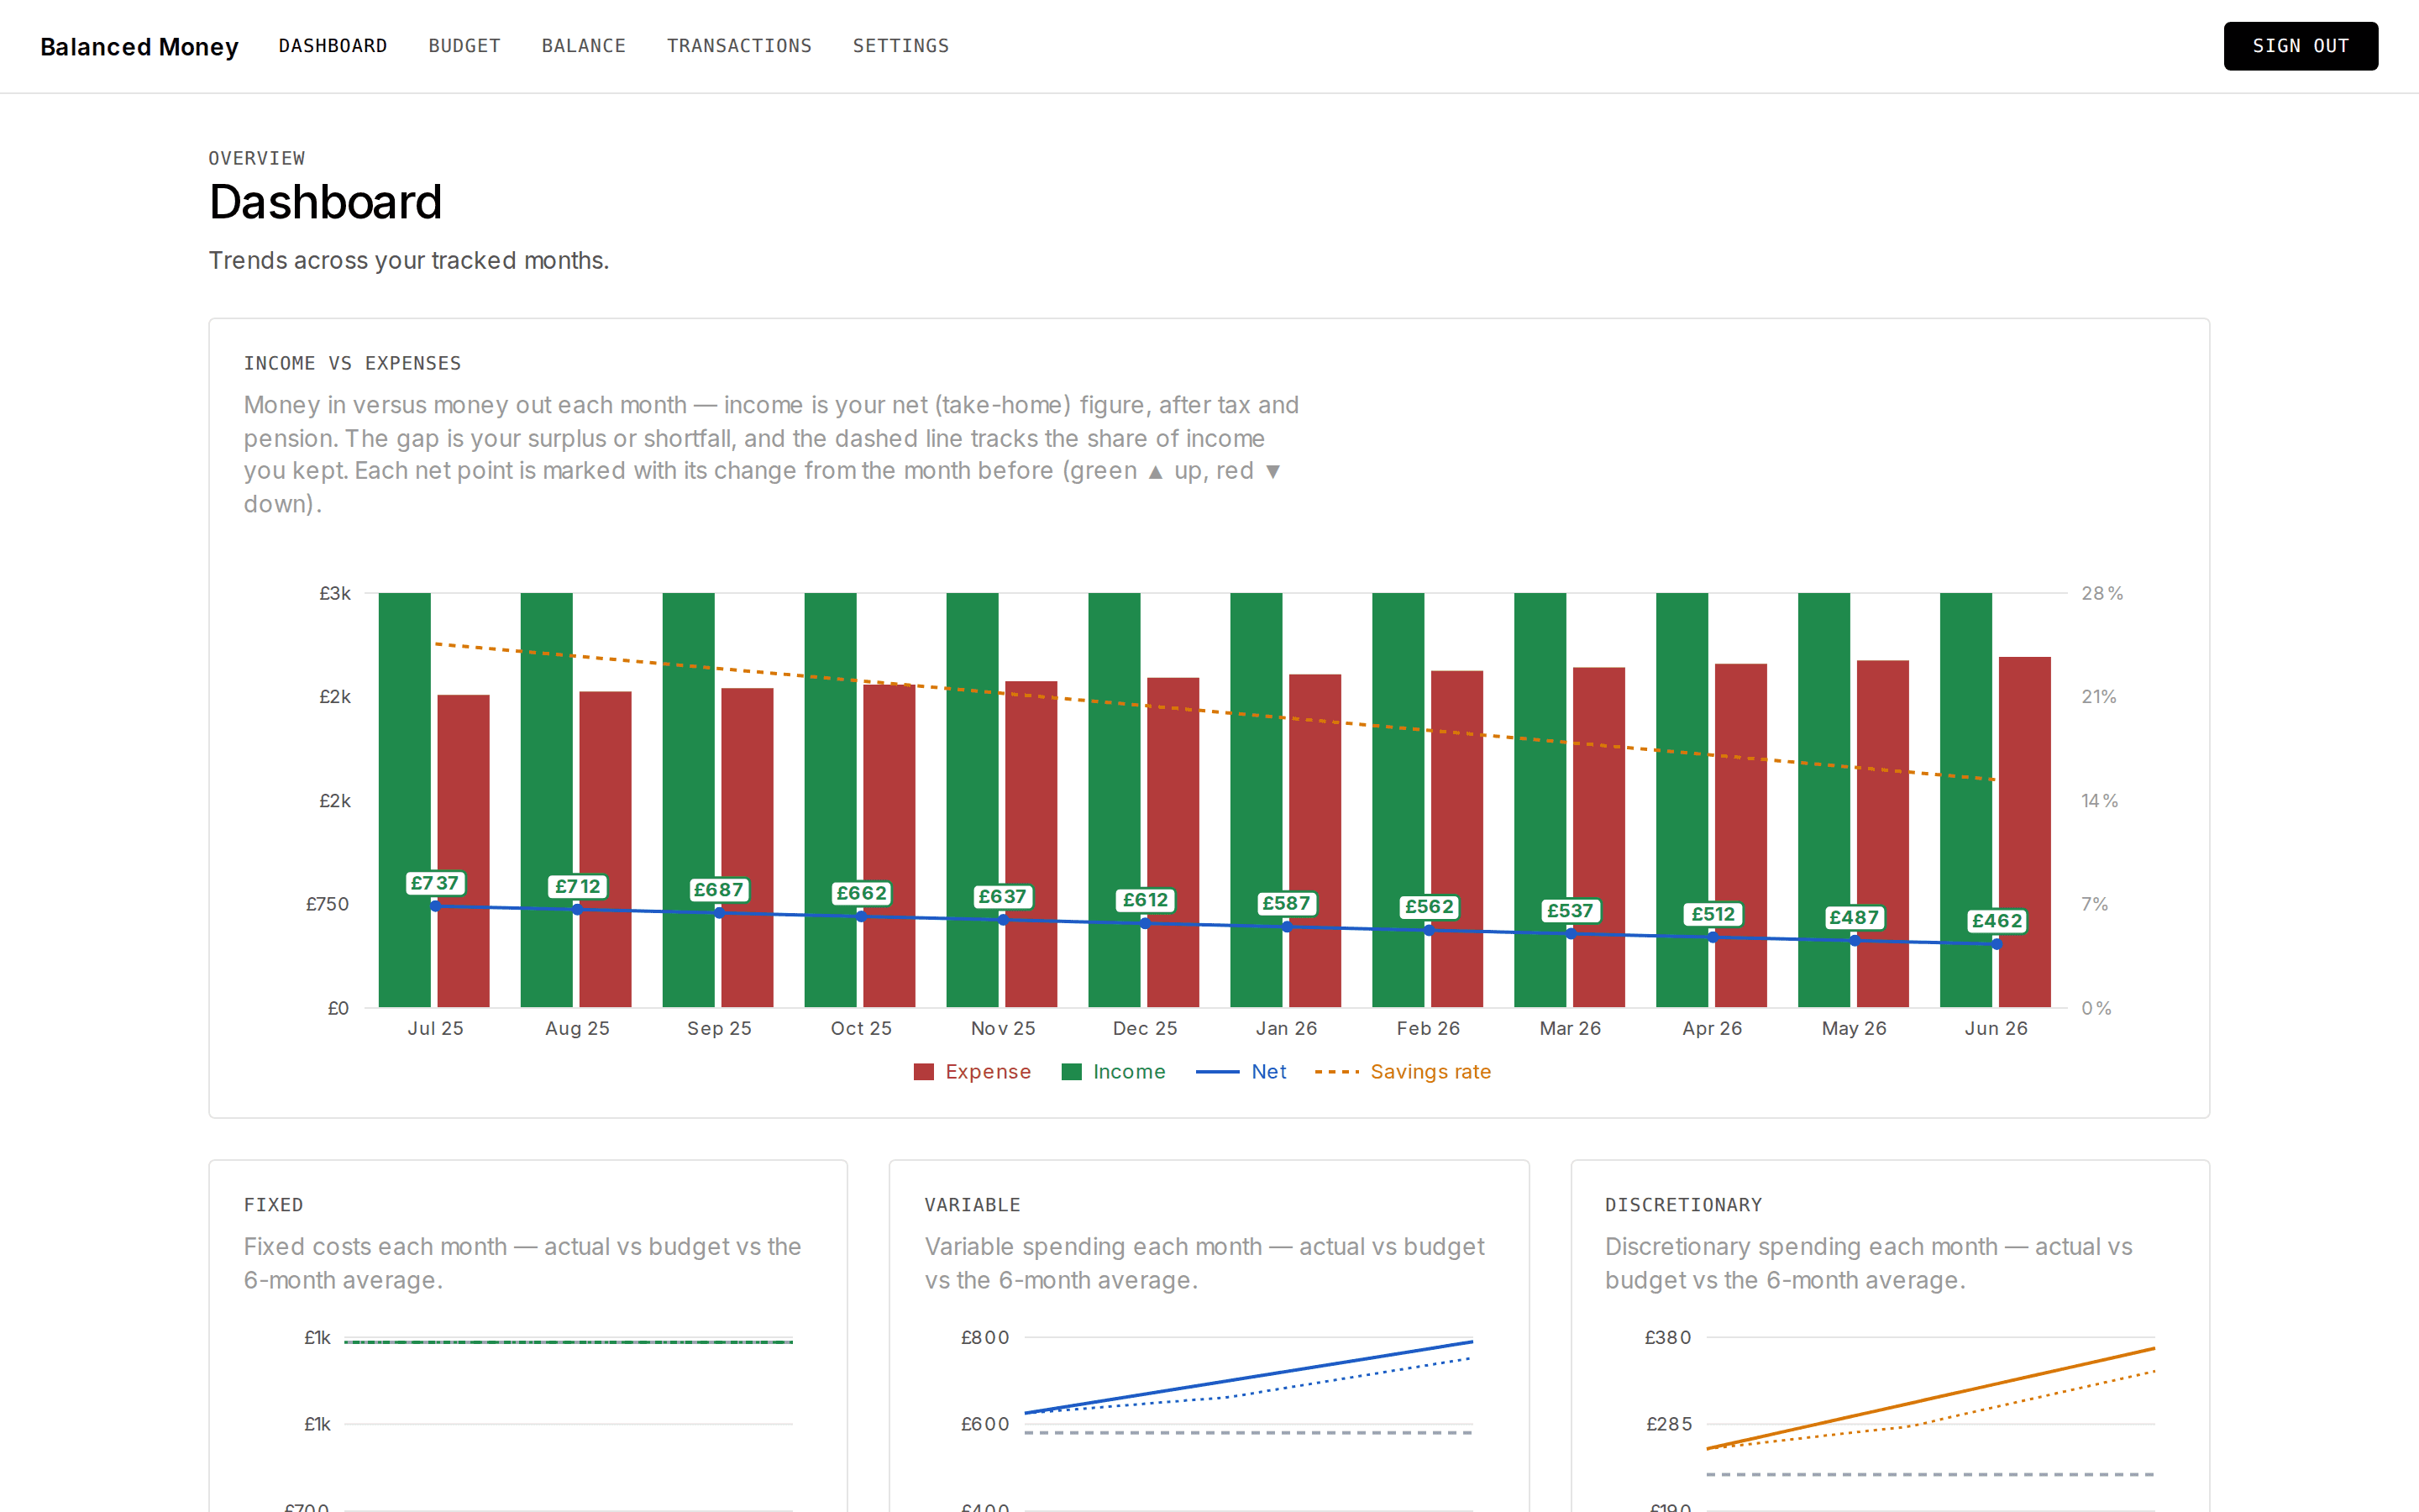Click the Jan 26 x-axis label

[x=1287, y=1029]
